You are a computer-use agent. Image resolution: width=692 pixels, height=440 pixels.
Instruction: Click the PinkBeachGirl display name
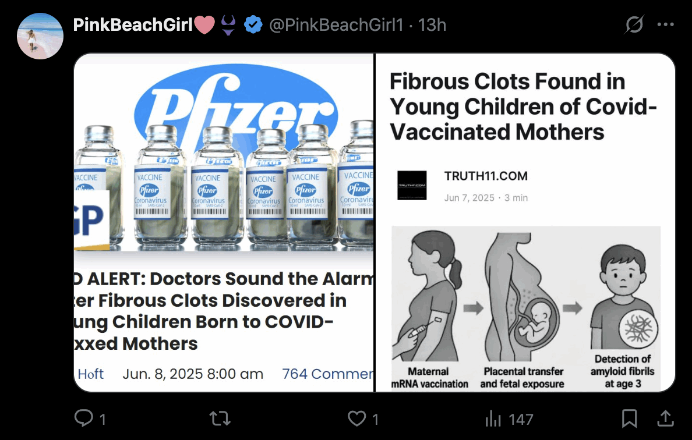coord(133,25)
